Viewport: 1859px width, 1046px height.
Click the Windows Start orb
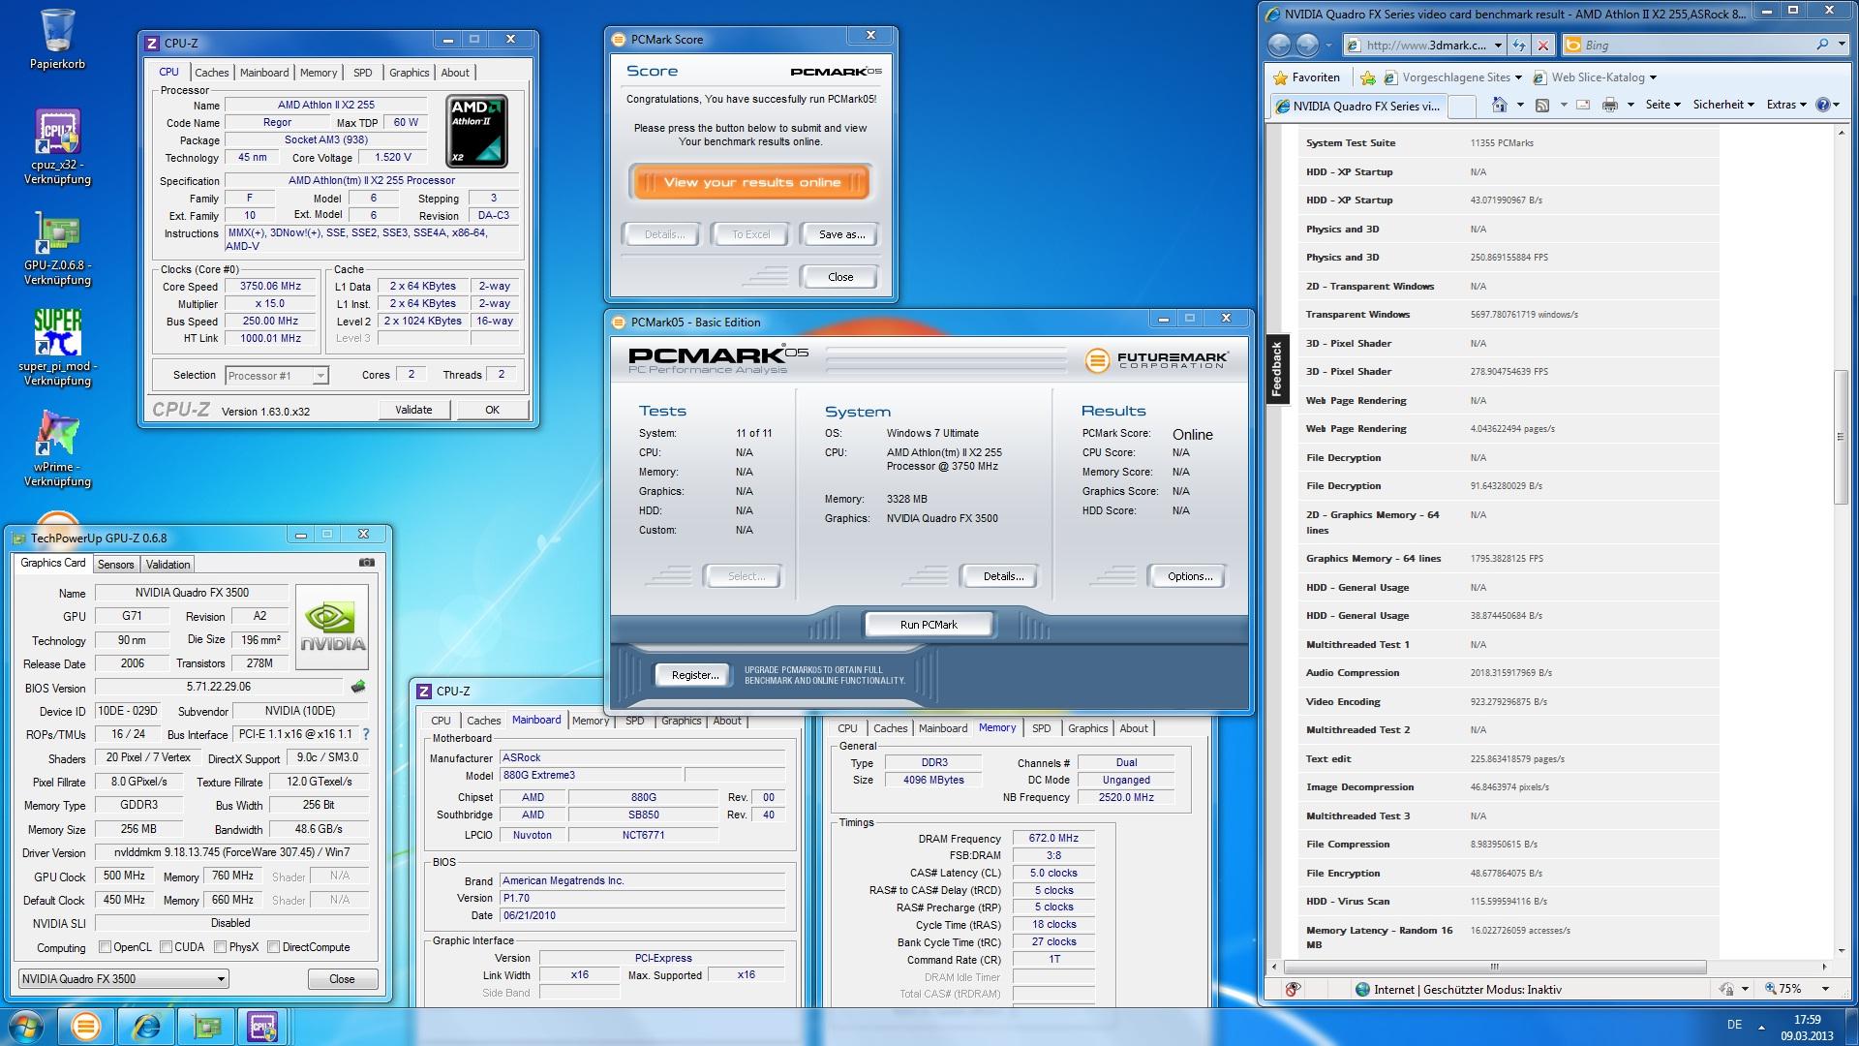pyautogui.click(x=26, y=1027)
